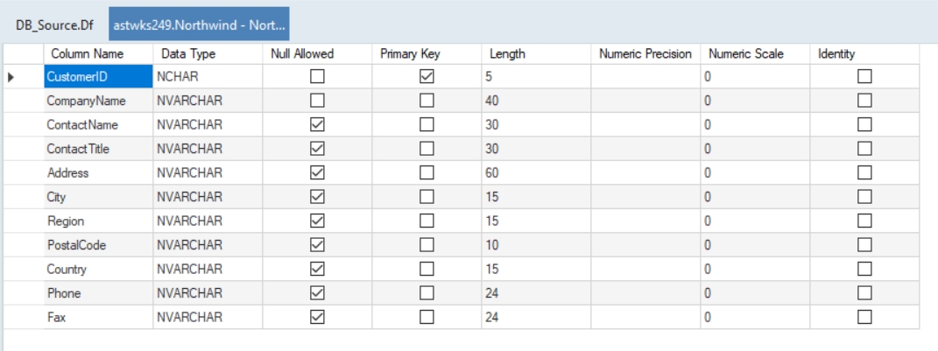938x351 pixels.
Task: Uncheck Null Allowed for ContactName
Action: click(317, 124)
